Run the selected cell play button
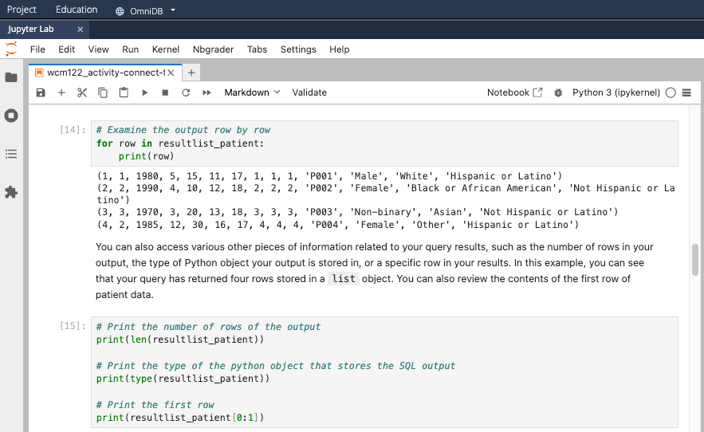 144,92
